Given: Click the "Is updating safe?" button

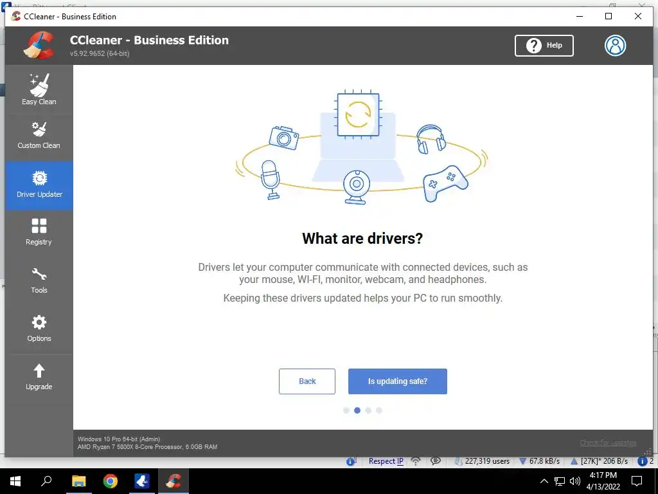Looking at the screenshot, I should click(397, 381).
